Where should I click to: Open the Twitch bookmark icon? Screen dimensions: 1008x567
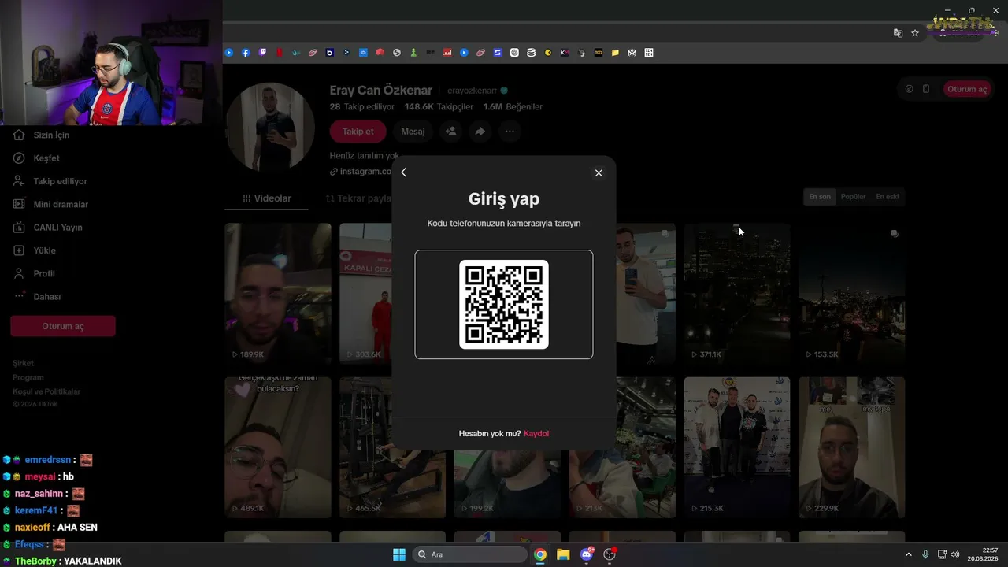click(x=262, y=53)
